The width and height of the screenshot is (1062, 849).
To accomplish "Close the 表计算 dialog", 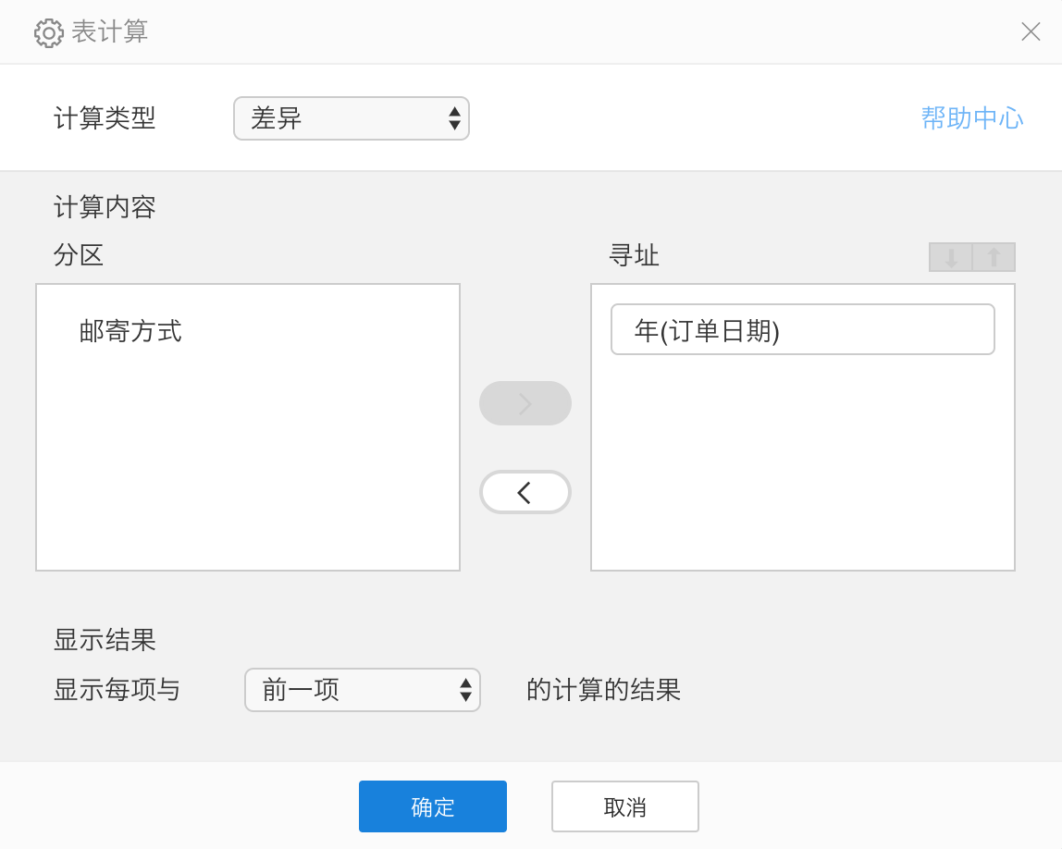I will 1031,31.
